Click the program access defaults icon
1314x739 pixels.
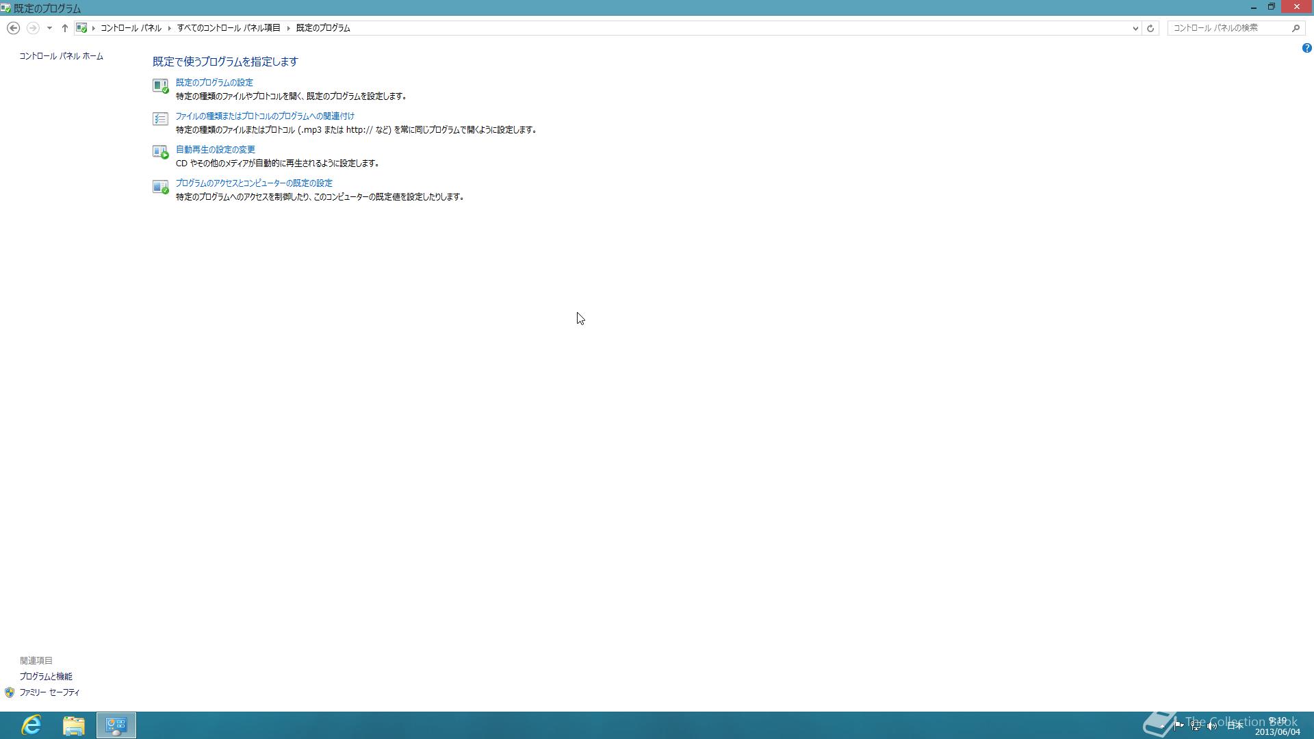tap(160, 186)
